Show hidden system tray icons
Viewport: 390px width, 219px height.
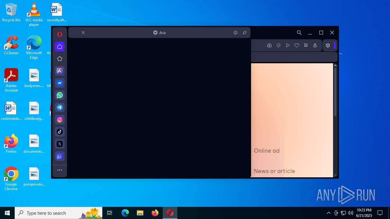click(x=329, y=213)
